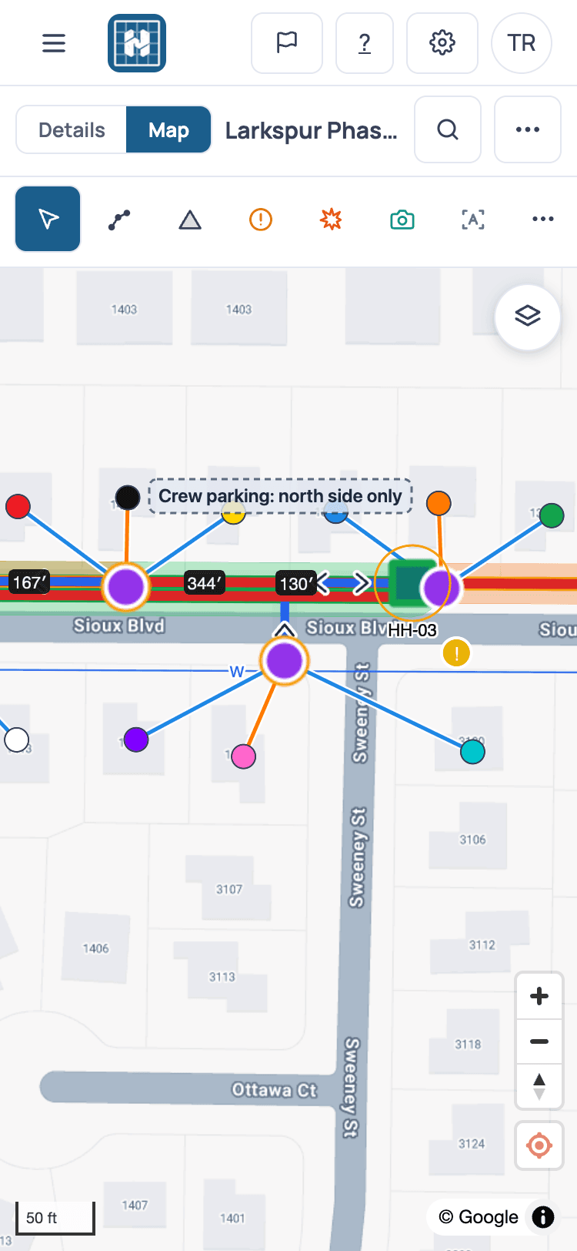The image size is (577, 1251).
Task: Click the building labeled 3113
Action: (x=222, y=976)
